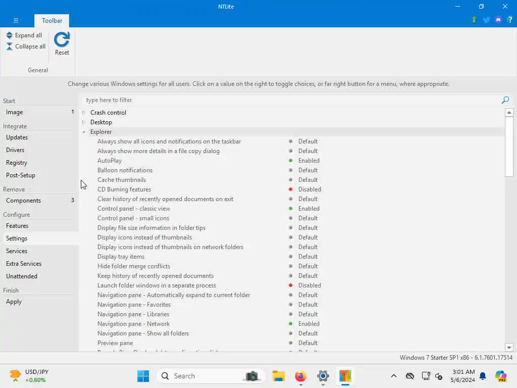Toggle Navigation pane - Network Enabled value
Screen dimensions: 517x388
[x=308, y=324]
